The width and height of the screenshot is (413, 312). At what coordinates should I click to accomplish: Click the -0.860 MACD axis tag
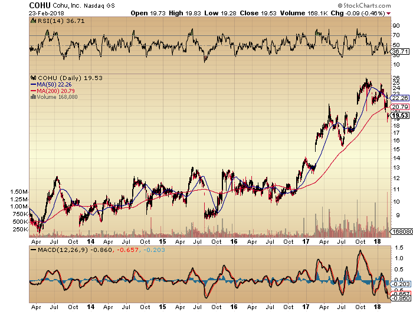coord(401,298)
